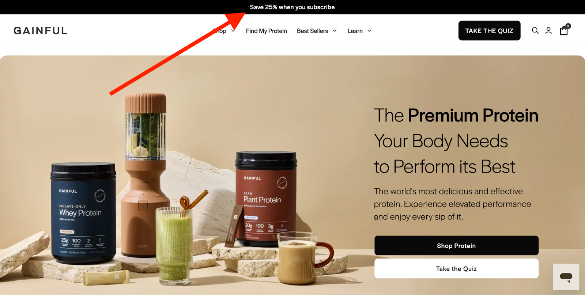Click the white Take the Quiz button
Viewport: 585px width, 295px height.
click(x=456, y=269)
